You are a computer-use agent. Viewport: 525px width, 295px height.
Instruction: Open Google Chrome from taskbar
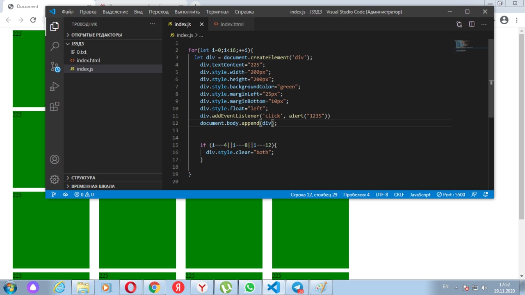[x=154, y=288]
